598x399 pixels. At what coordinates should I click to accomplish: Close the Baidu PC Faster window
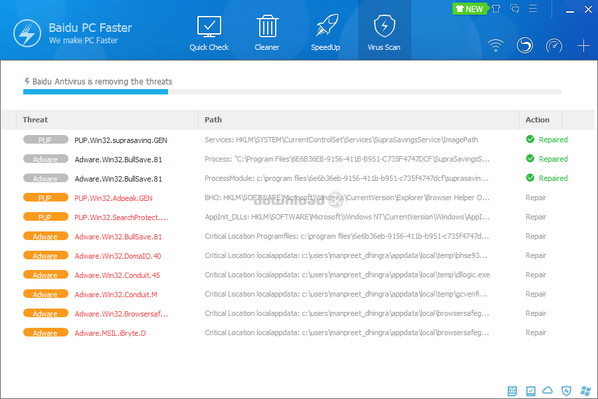pyautogui.click(x=589, y=9)
